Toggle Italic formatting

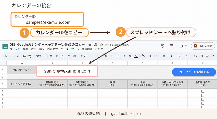pos(124,56)
